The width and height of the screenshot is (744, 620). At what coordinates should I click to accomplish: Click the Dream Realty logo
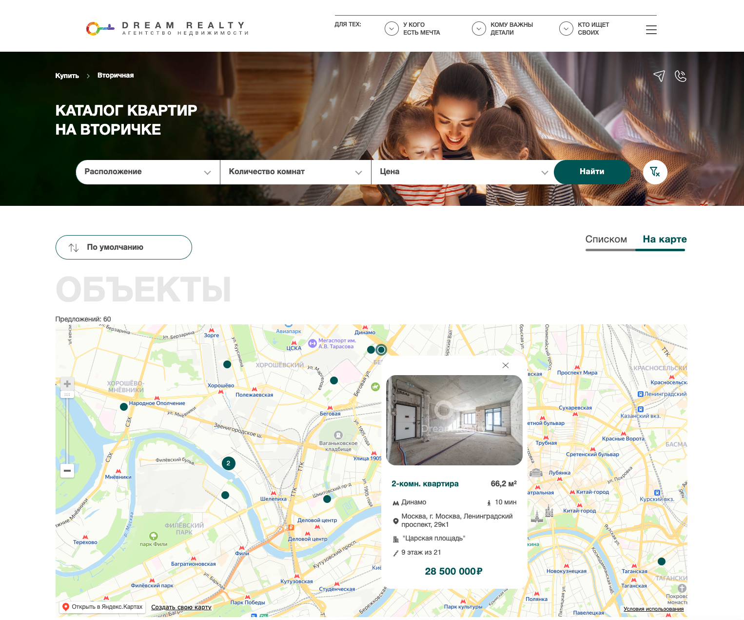tap(167, 28)
